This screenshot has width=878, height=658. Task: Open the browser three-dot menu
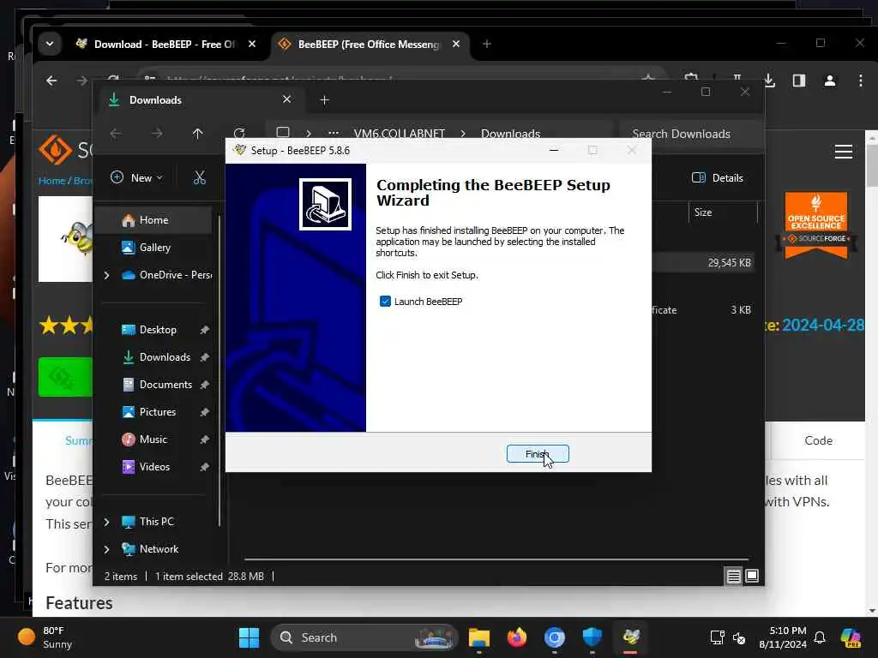(861, 81)
